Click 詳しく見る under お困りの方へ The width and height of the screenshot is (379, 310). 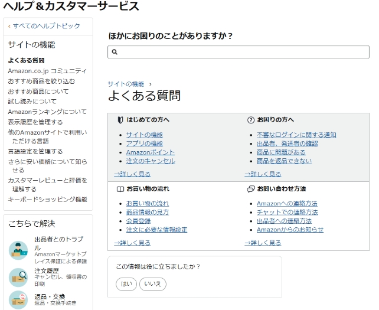[263, 174]
